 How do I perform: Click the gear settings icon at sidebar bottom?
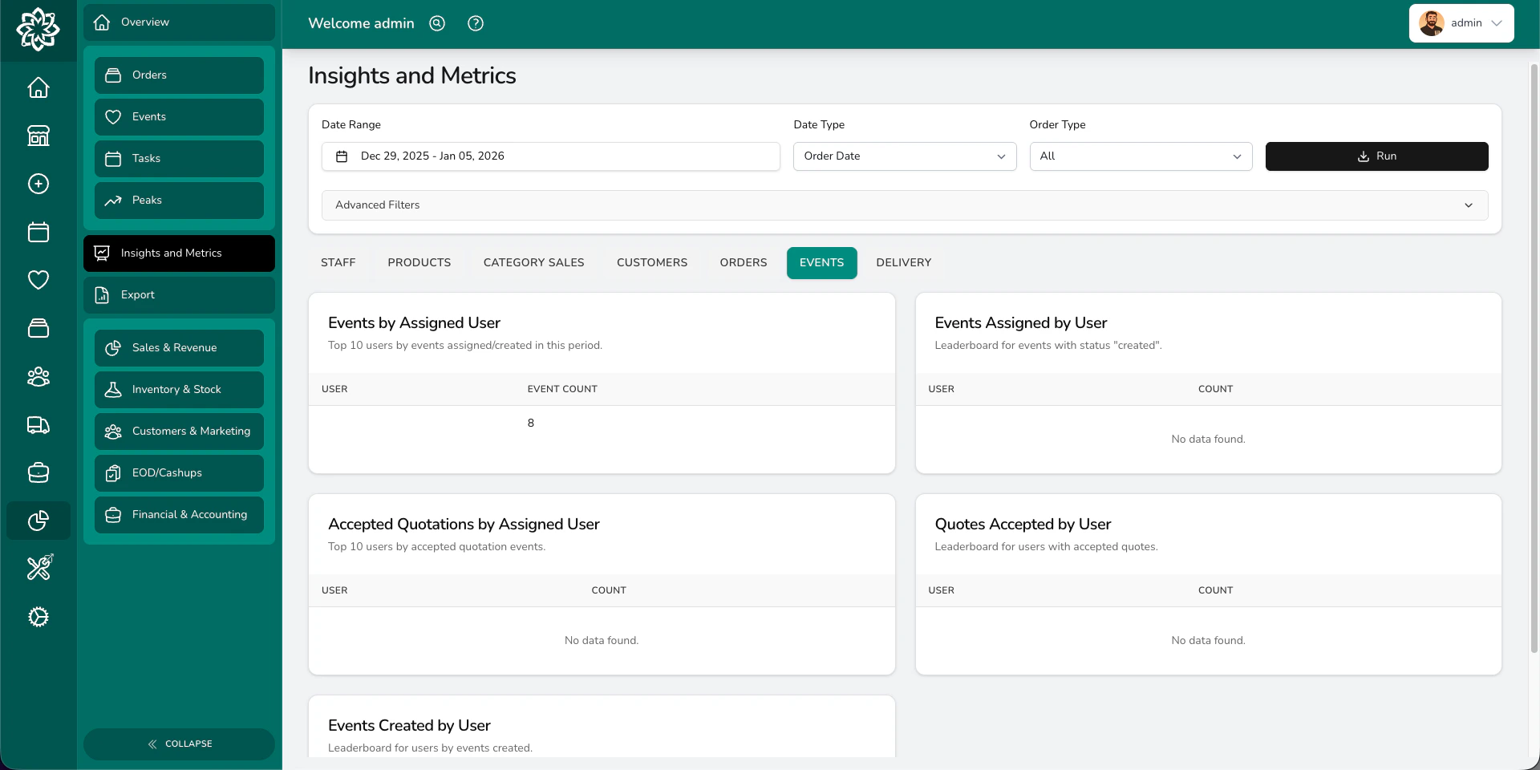tap(38, 617)
